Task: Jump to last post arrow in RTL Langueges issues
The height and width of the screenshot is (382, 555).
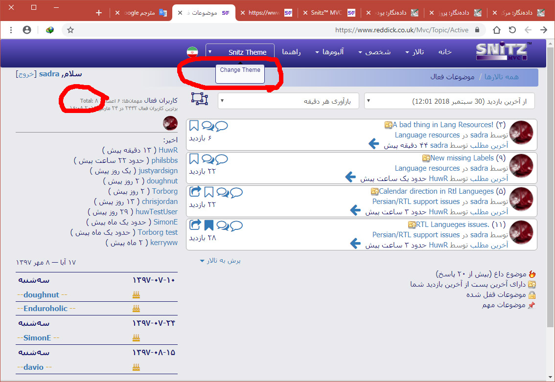Action: (x=356, y=244)
